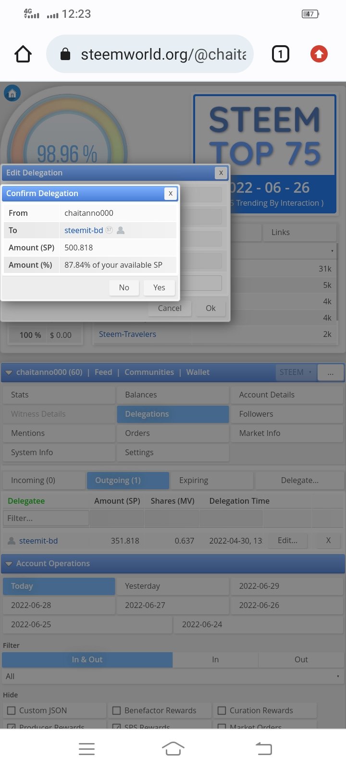Close the Edit Delegation dialog
The image size is (346, 769).
(x=221, y=173)
